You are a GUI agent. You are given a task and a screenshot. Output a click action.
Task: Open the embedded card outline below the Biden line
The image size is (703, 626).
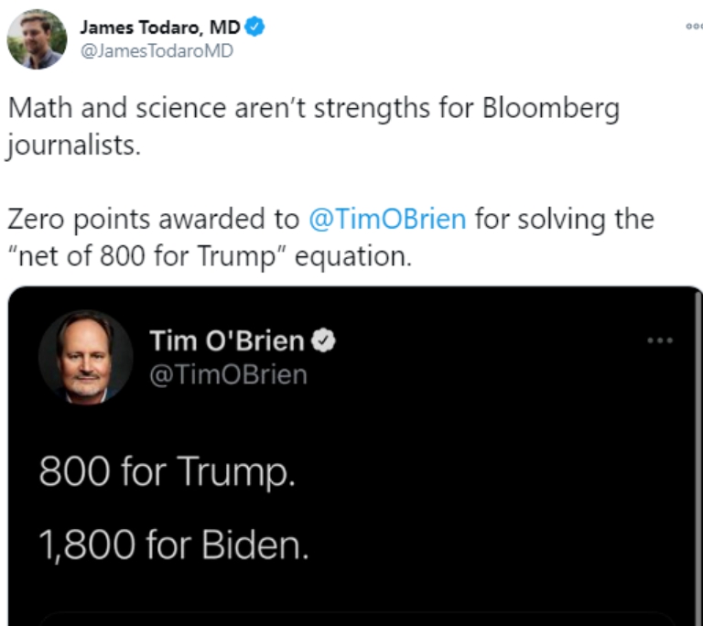pos(357,619)
